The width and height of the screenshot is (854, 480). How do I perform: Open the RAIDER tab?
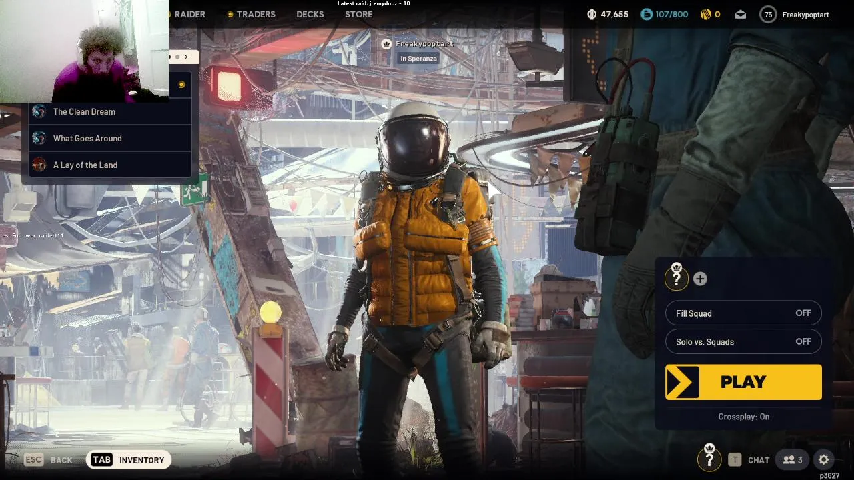point(190,14)
